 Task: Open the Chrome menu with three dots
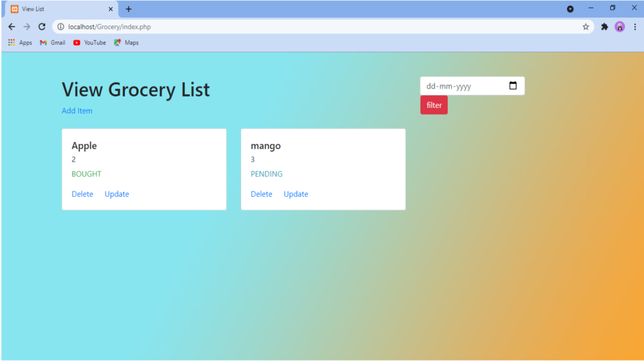click(636, 27)
